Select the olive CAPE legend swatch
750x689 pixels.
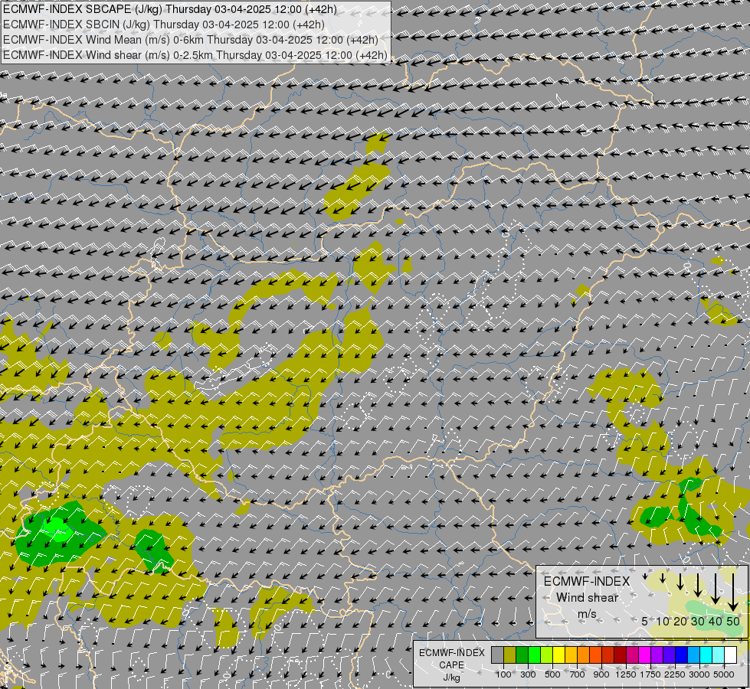tap(510, 655)
